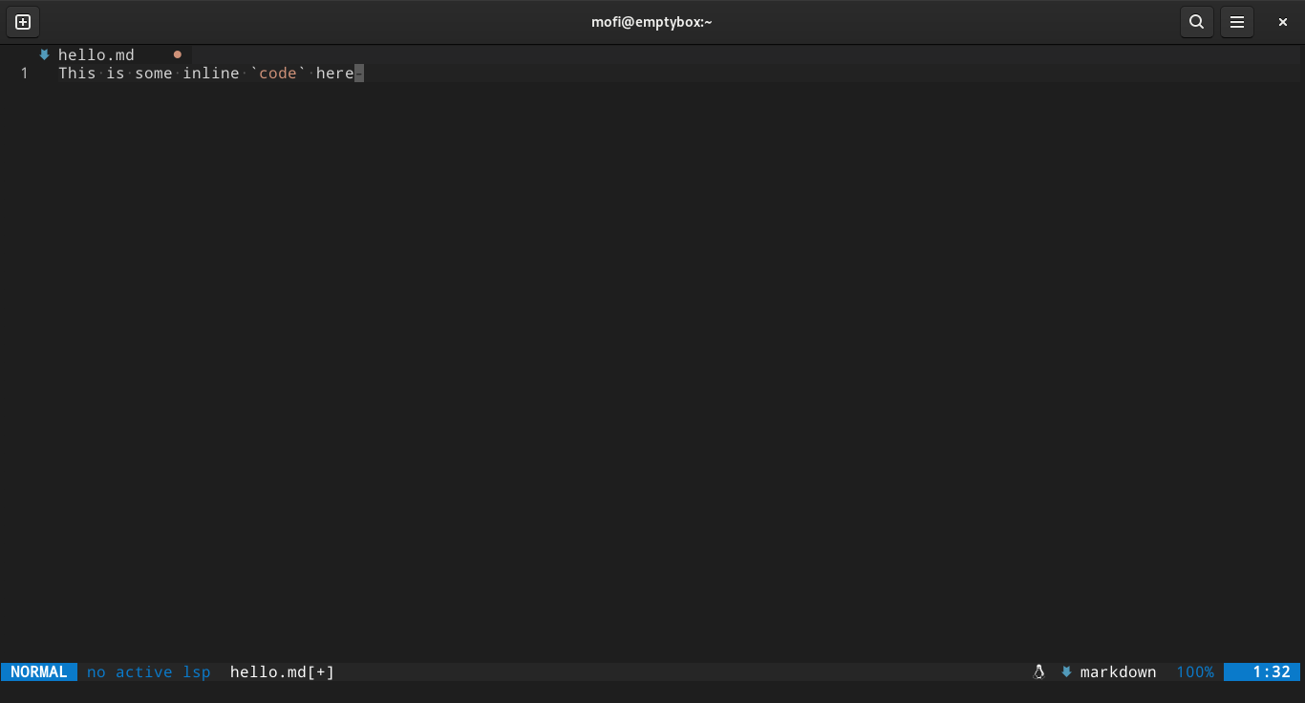Click the Linux penguin icon in the status bar
Screen dimensions: 1305x703
[x=1039, y=671]
